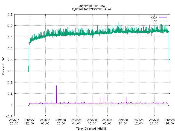This screenshot has height=131, width=175.
Task: Click the green +5A legend line sample
Action: [163, 21]
